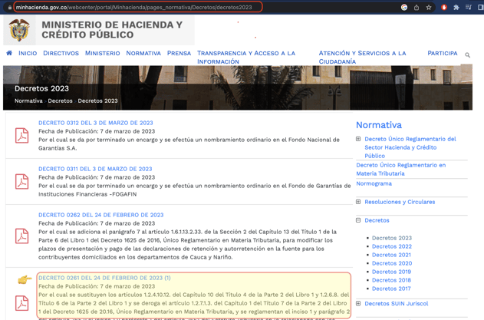Click the Decretos sidebar heading link

pos(377,220)
